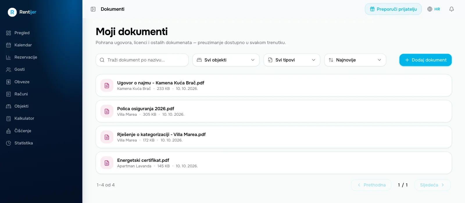
Task: Go to the Prethodna page
Action: [x=372, y=185]
